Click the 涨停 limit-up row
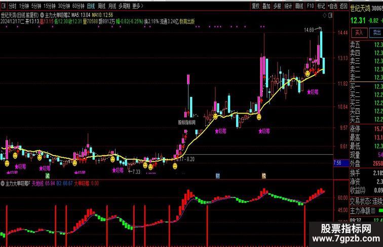This screenshot has height=247, width=383. (x=366, y=129)
